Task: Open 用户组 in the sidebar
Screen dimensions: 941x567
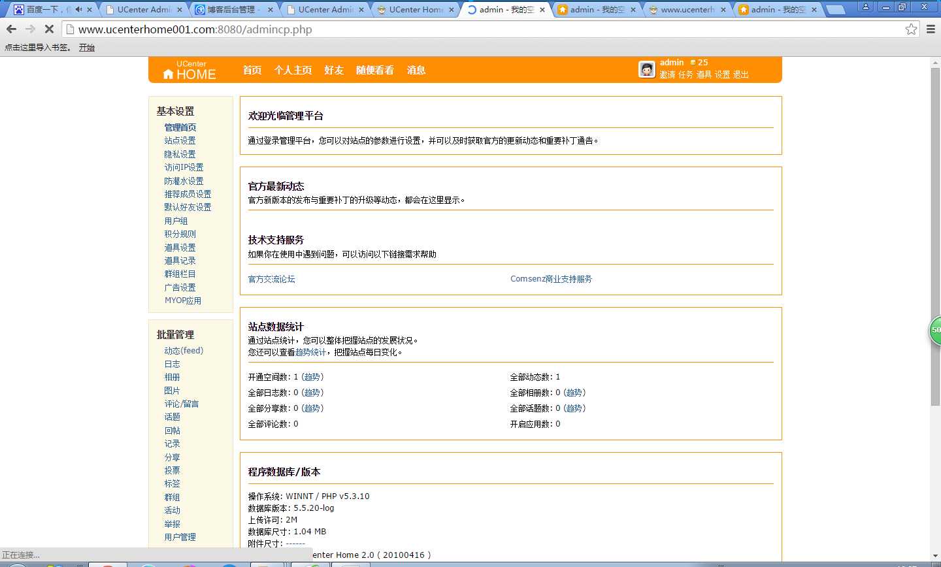Action: point(176,221)
